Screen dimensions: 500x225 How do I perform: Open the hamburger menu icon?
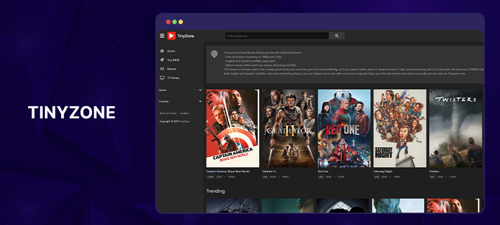coord(162,36)
